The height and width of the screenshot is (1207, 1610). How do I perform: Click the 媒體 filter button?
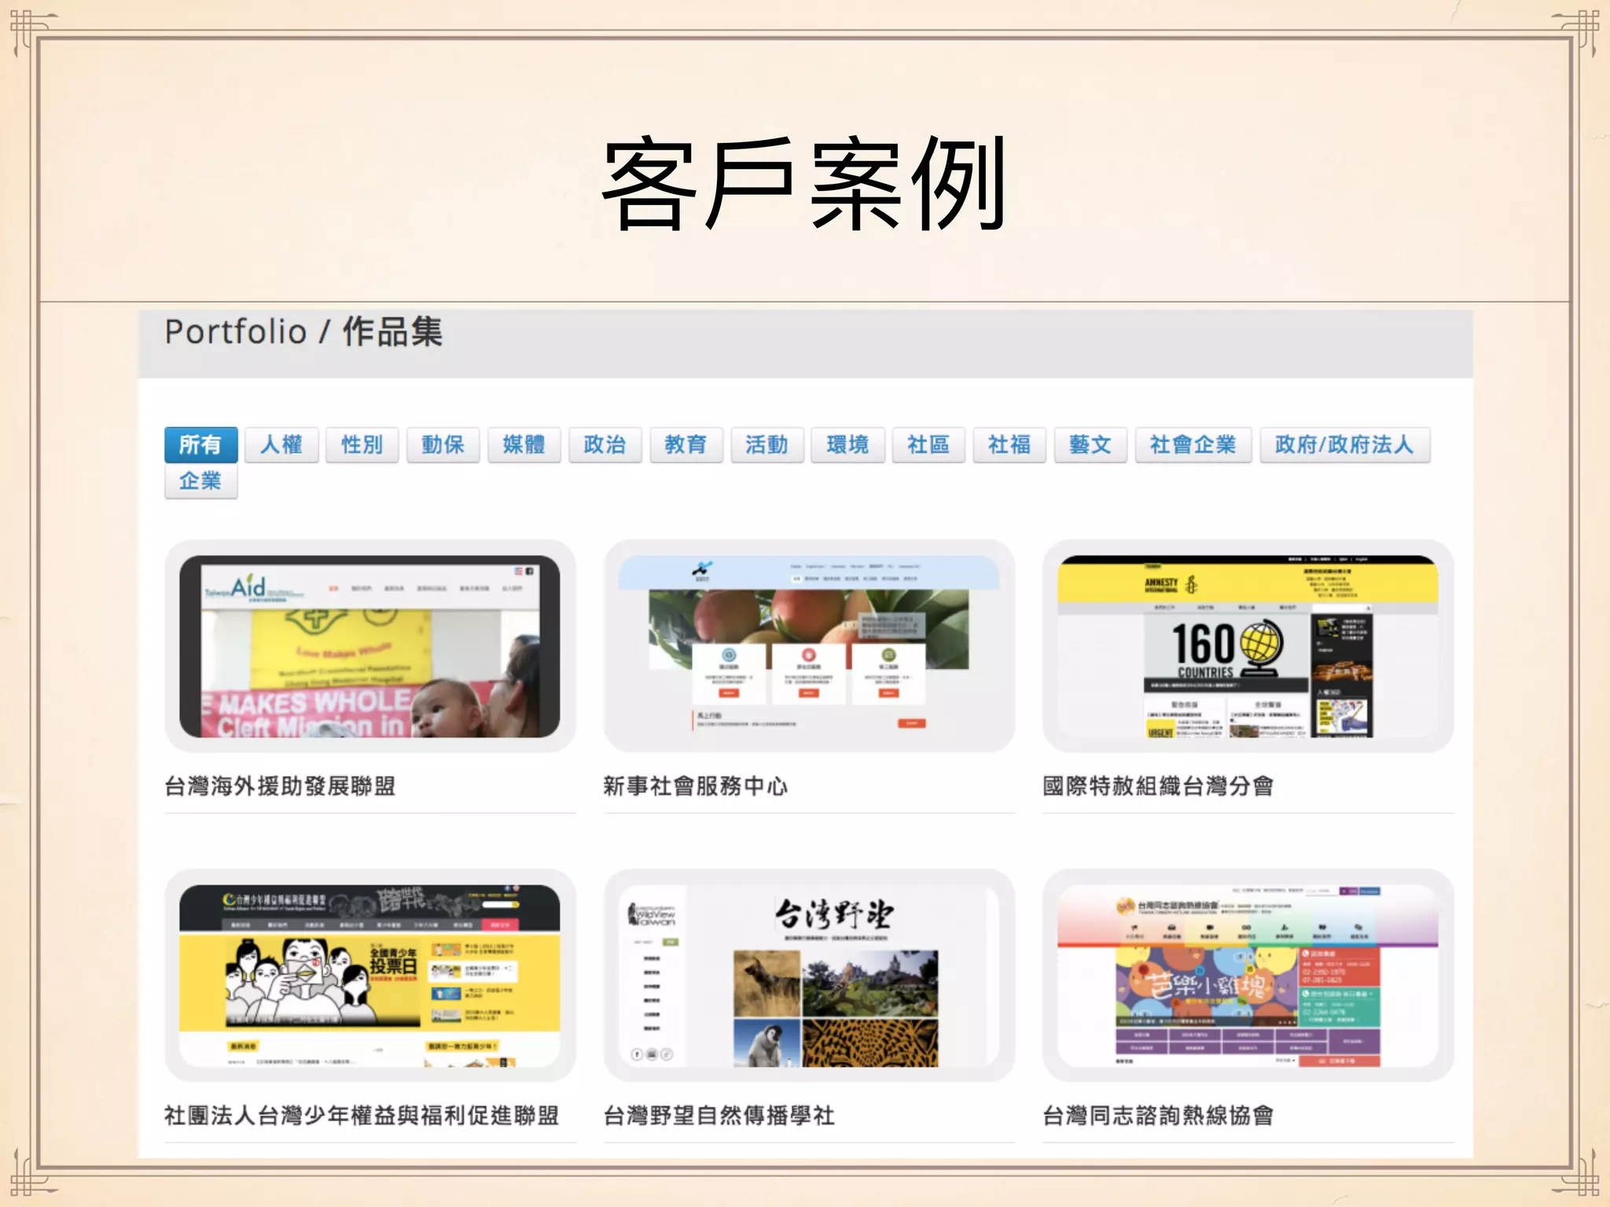point(524,445)
